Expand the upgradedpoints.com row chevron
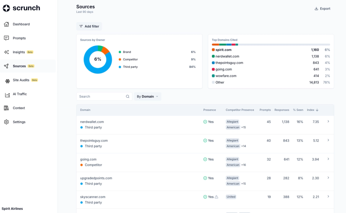 click(x=328, y=177)
